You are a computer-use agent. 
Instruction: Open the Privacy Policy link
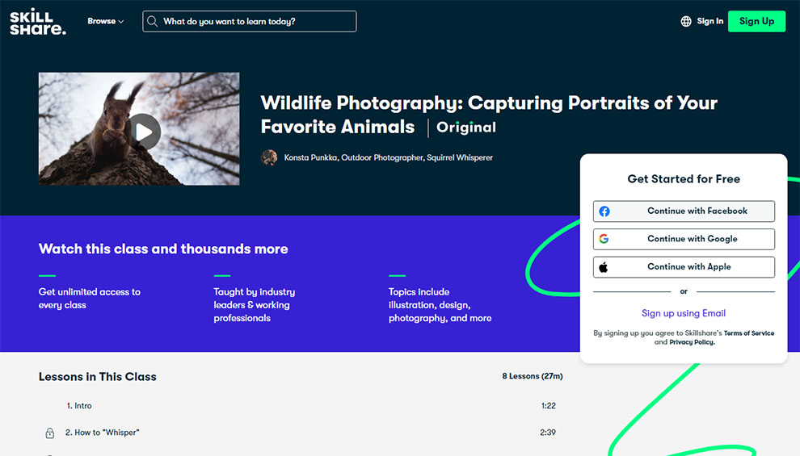[x=692, y=342]
